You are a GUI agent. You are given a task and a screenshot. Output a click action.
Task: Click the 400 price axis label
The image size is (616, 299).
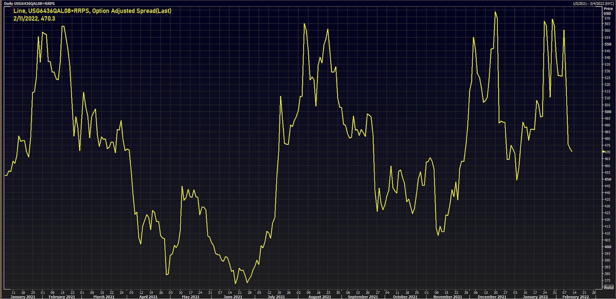[608, 247]
